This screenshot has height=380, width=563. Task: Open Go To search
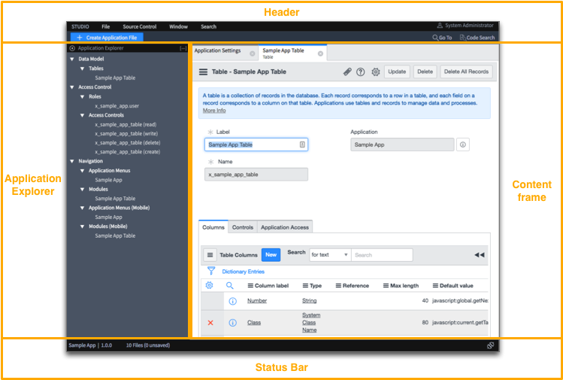(x=442, y=38)
